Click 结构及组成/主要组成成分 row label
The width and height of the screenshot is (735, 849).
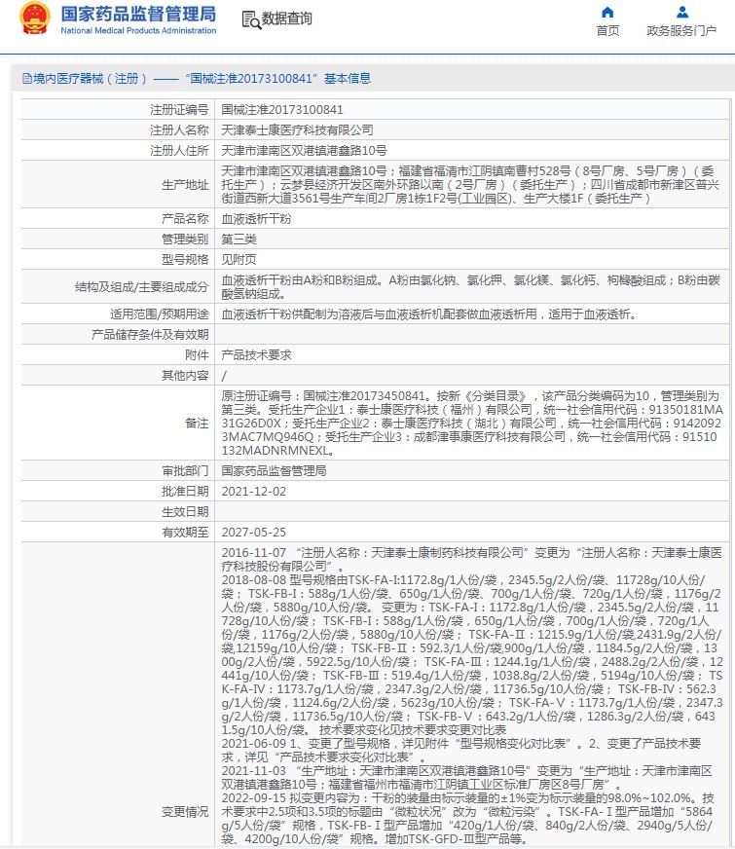click(x=142, y=287)
